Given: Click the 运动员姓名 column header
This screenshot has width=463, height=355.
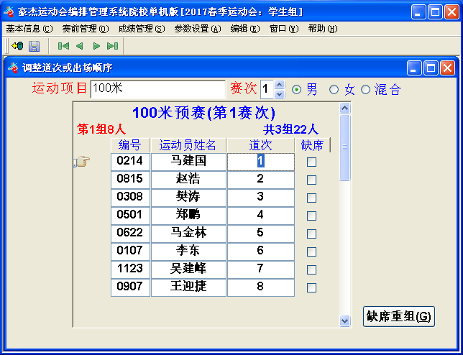Looking at the screenshot, I should 188,145.
